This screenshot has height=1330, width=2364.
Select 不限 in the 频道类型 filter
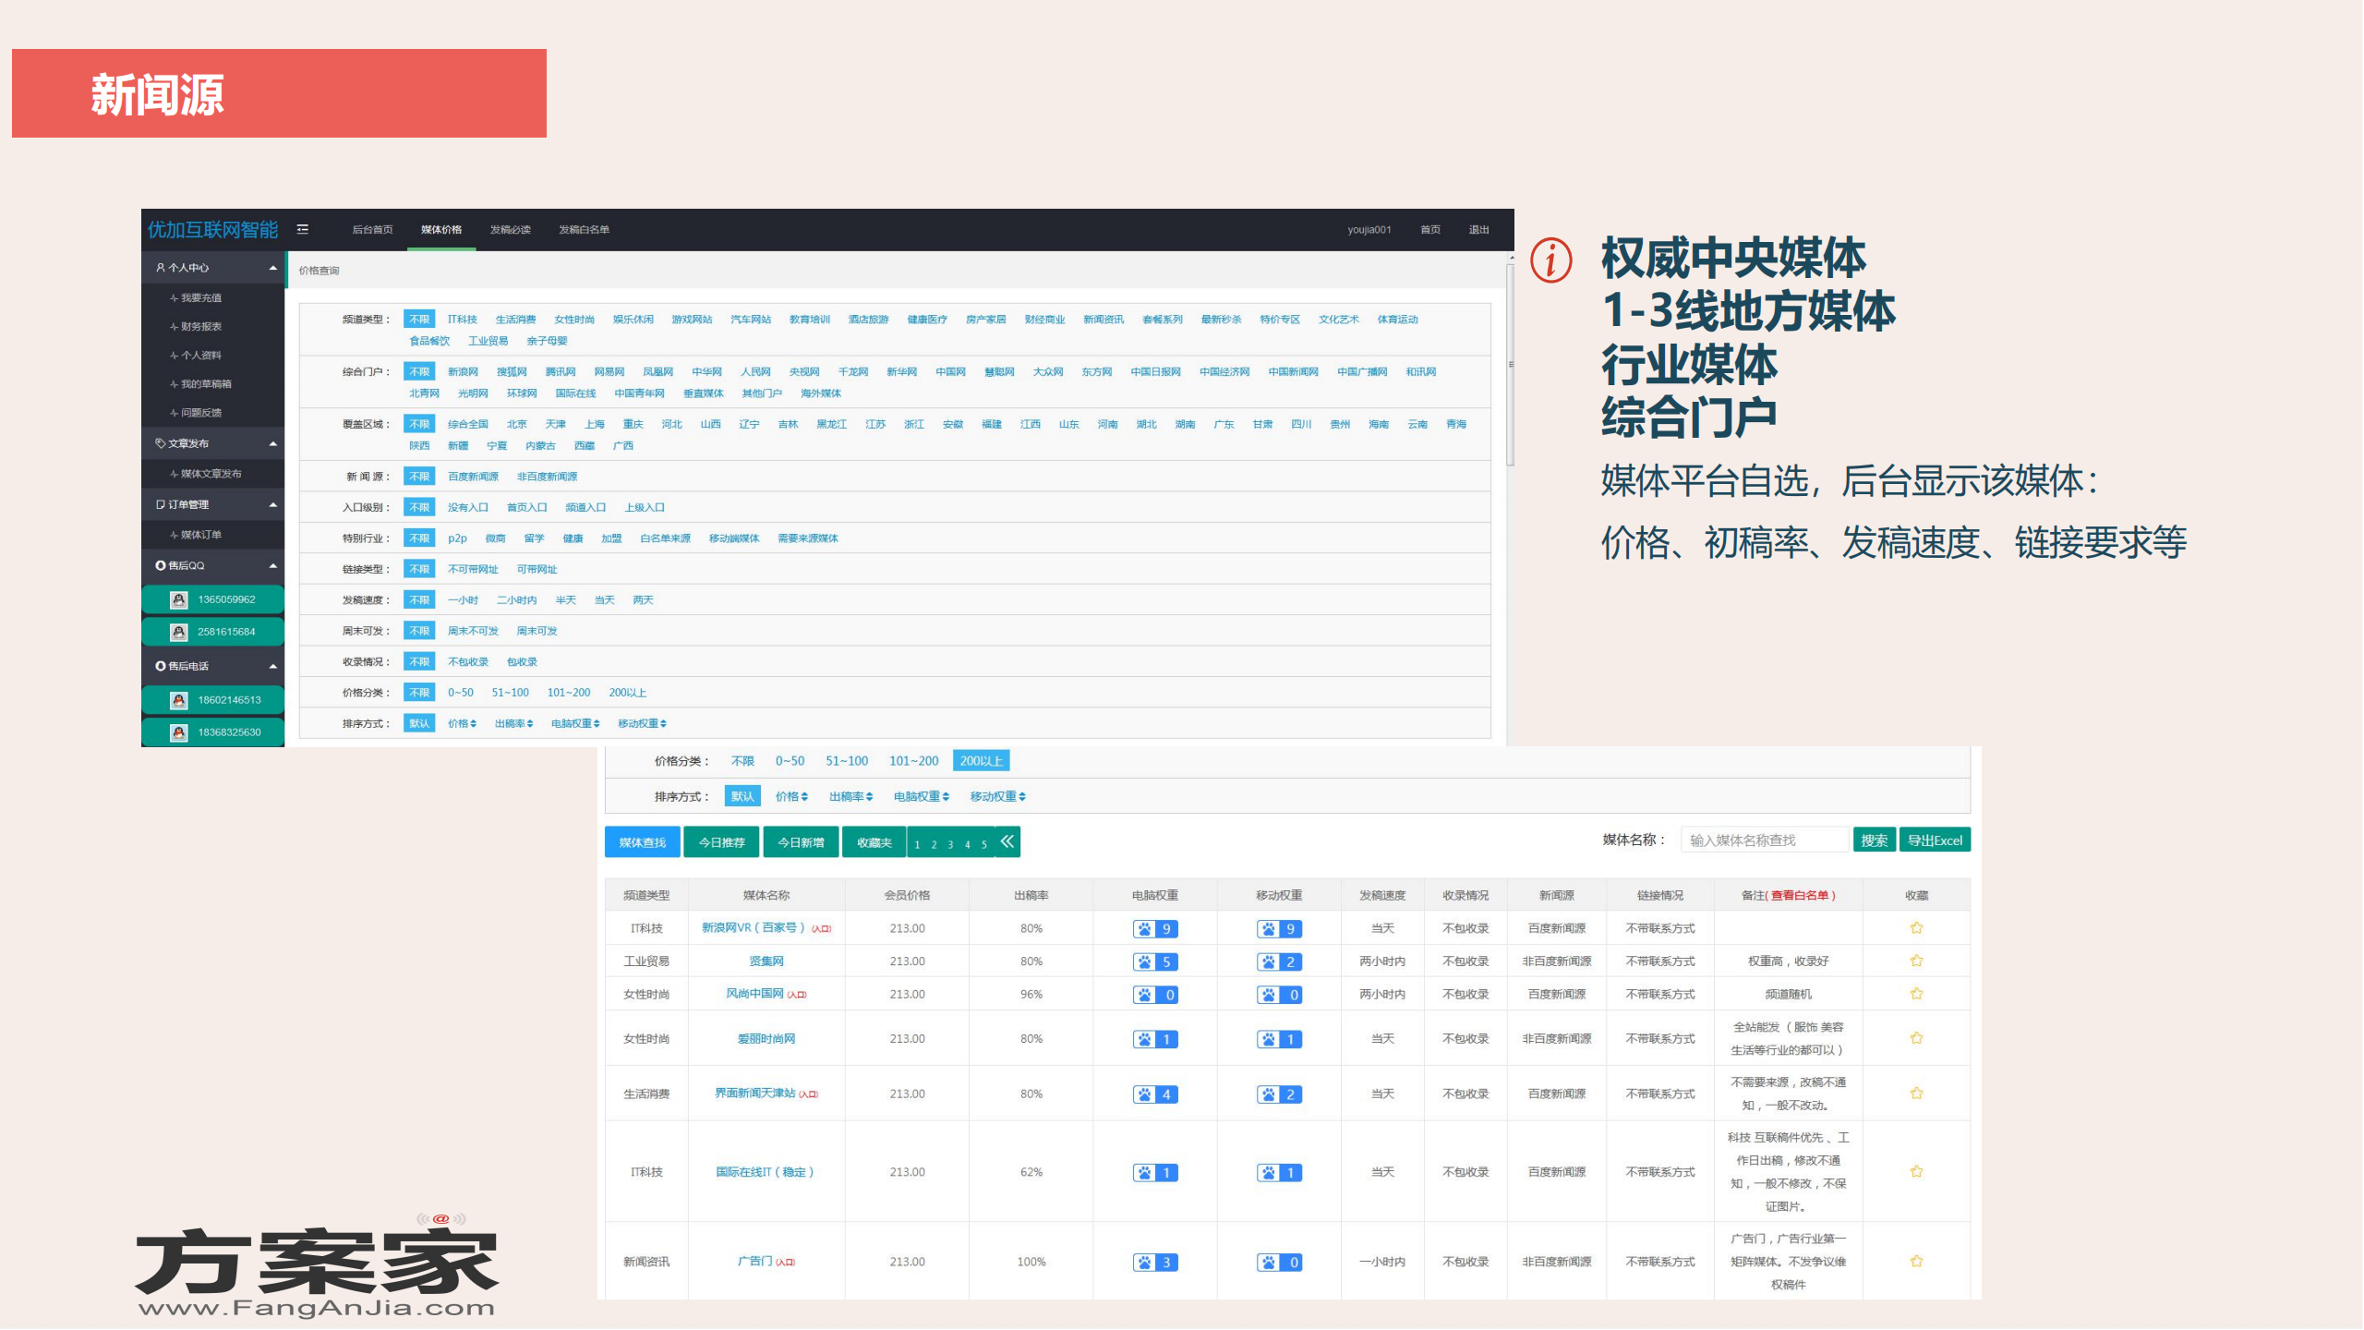[x=419, y=320]
